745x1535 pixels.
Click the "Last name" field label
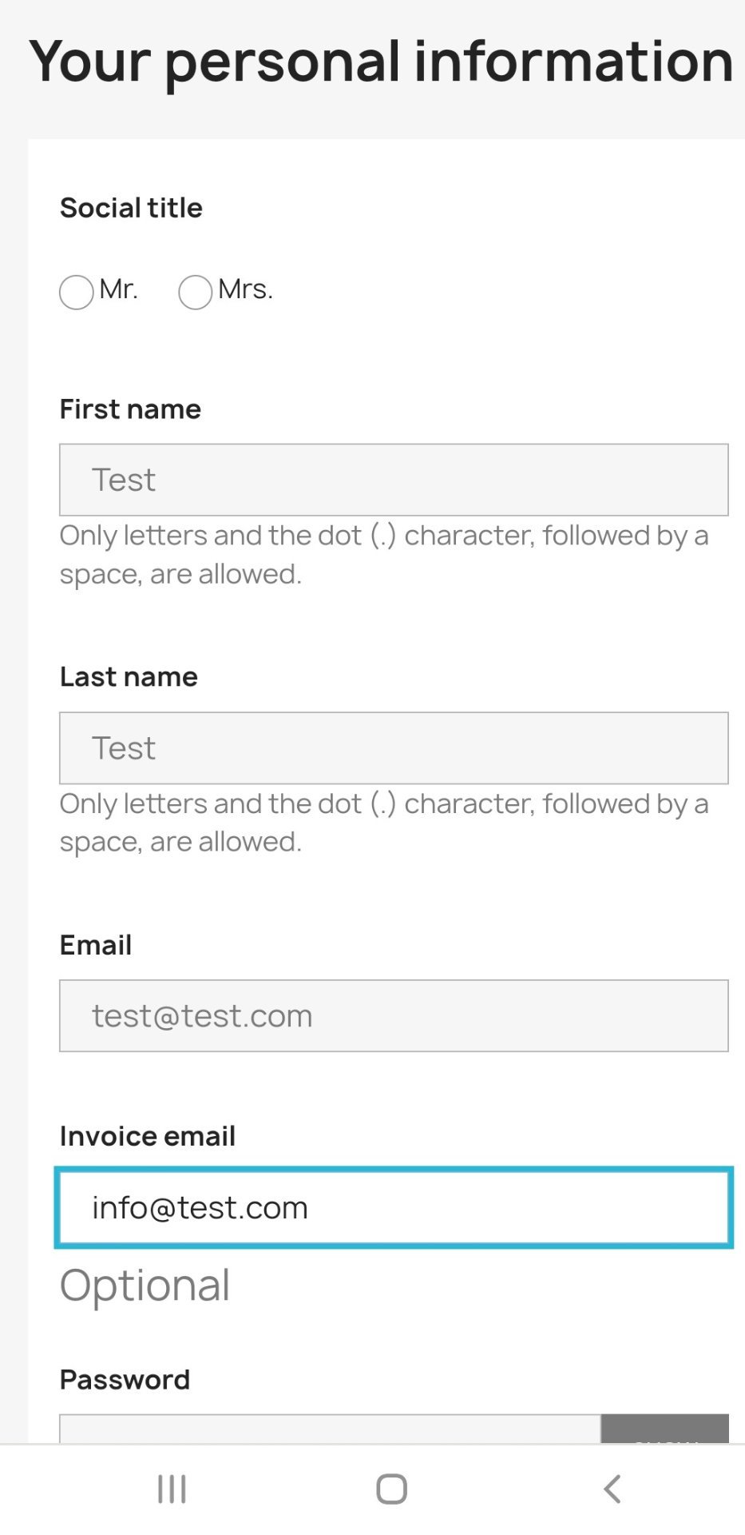coord(129,677)
